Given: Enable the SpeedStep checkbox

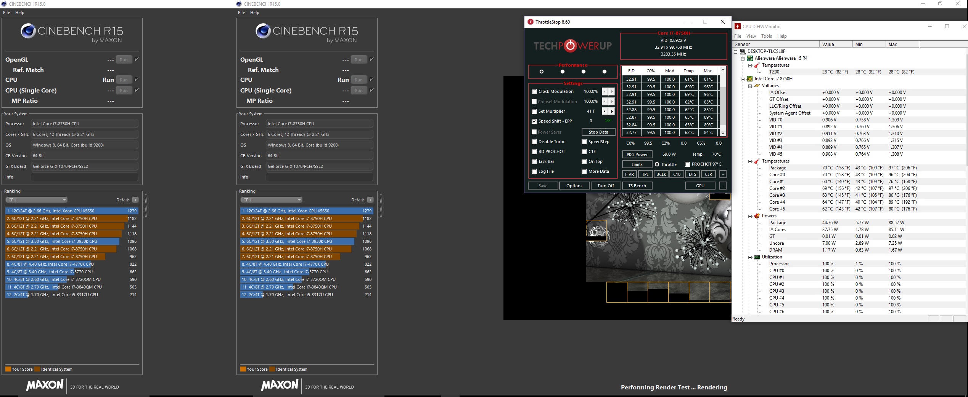Looking at the screenshot, I should 584,142.
